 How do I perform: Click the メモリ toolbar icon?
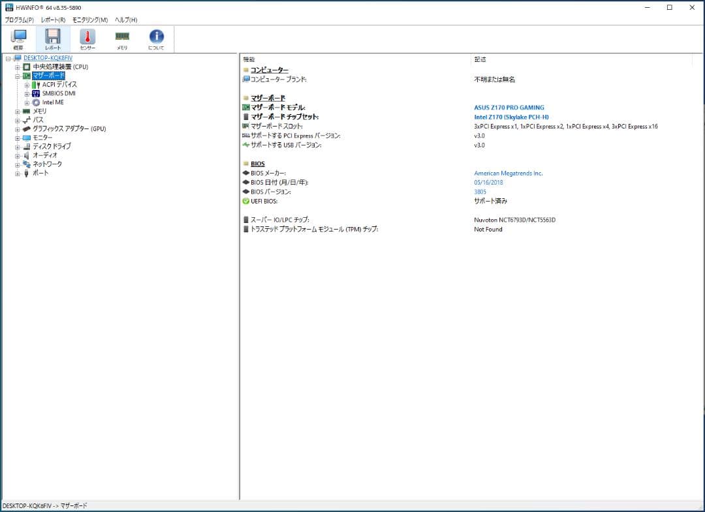122,39
